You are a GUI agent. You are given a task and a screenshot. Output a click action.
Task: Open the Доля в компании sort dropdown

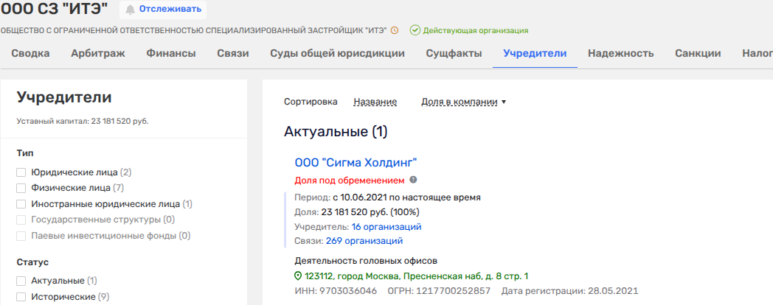[x=463, y=102]
